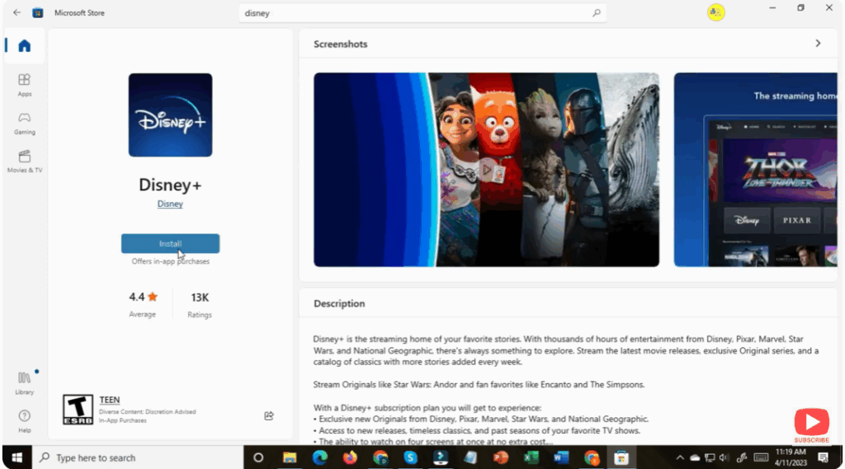Screen dimensions: 845x469
Task: Click the disney search box
Action: 422,13
